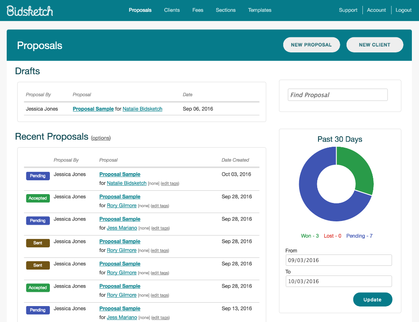Click the Find Proposal search field
This screenshot has height=322, width=419.
coord(337,95)
